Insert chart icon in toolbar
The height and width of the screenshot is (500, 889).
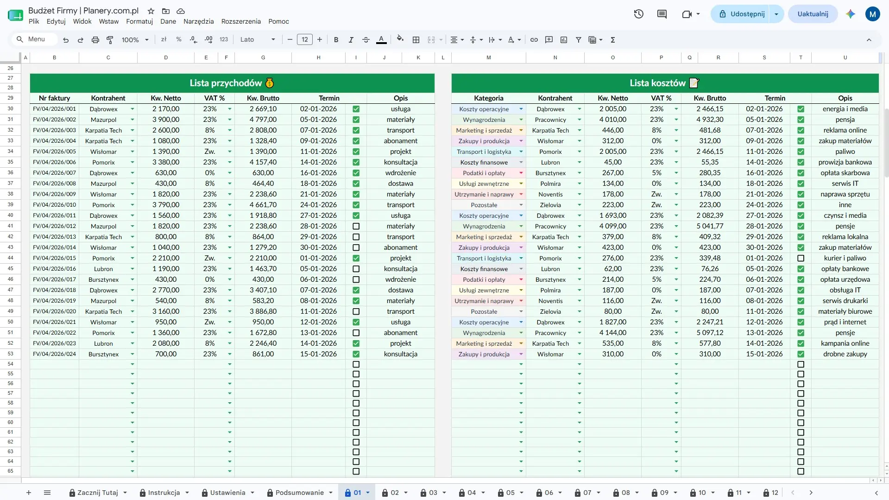(x=564, y=40)
